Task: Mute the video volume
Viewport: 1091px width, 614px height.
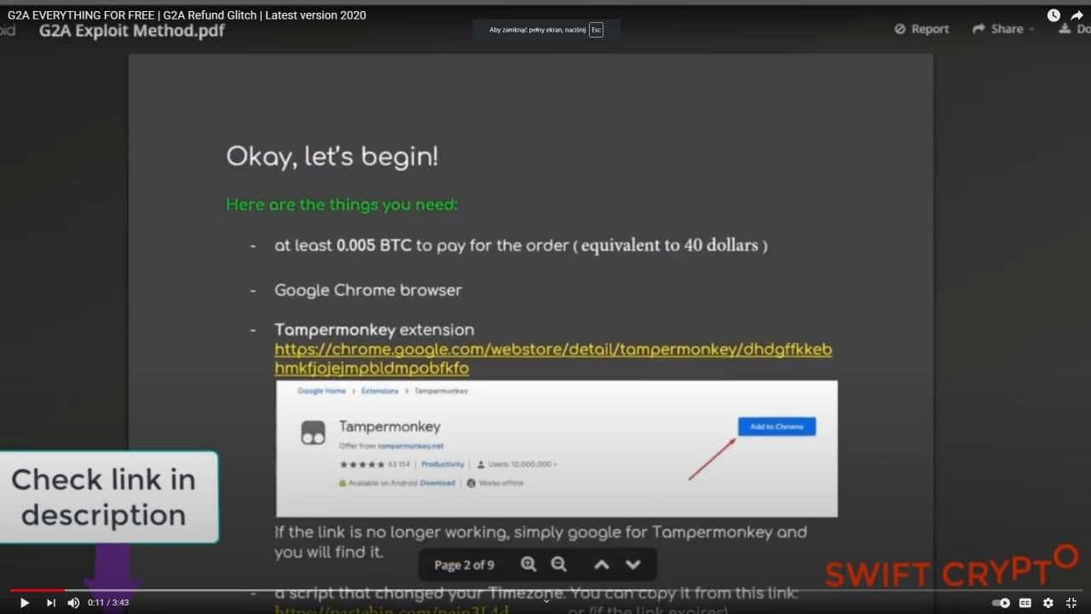Action: [73, 603]
